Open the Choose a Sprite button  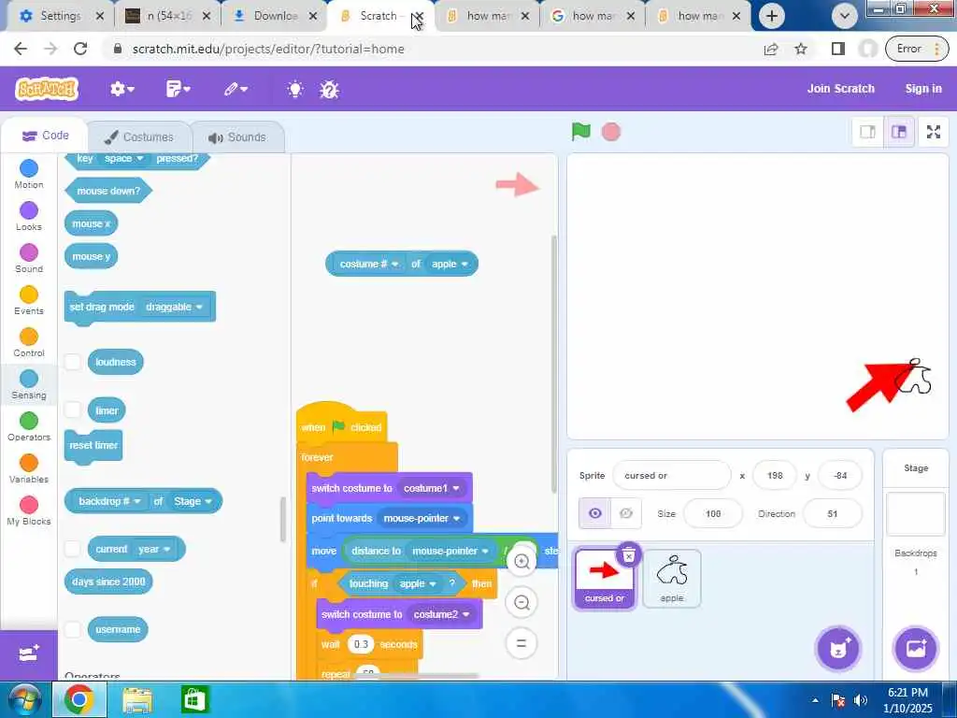tap(838, 649)
